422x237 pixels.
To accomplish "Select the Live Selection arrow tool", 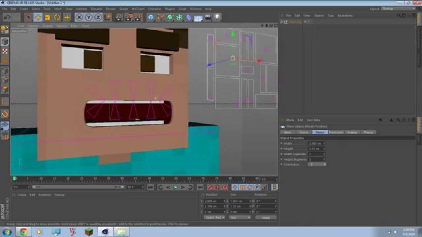I will click(x=28, y=17).
